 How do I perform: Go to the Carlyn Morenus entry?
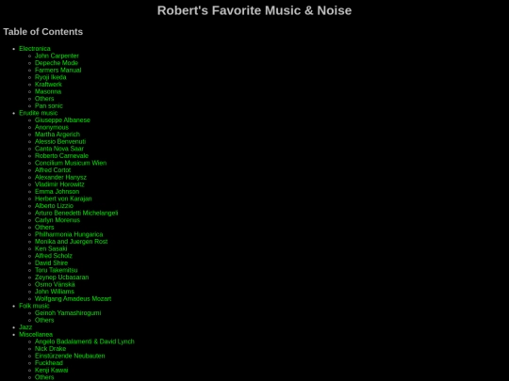[57, 220]
